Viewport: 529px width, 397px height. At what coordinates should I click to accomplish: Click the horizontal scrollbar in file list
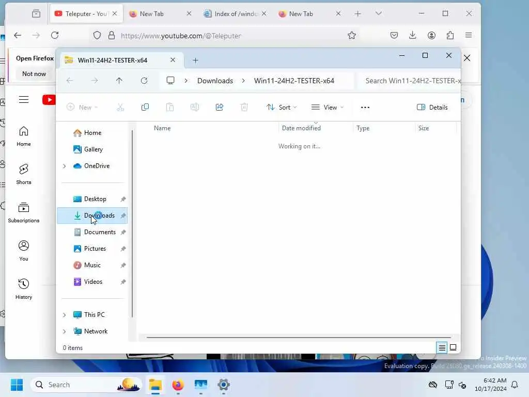(x=299, y=337)
